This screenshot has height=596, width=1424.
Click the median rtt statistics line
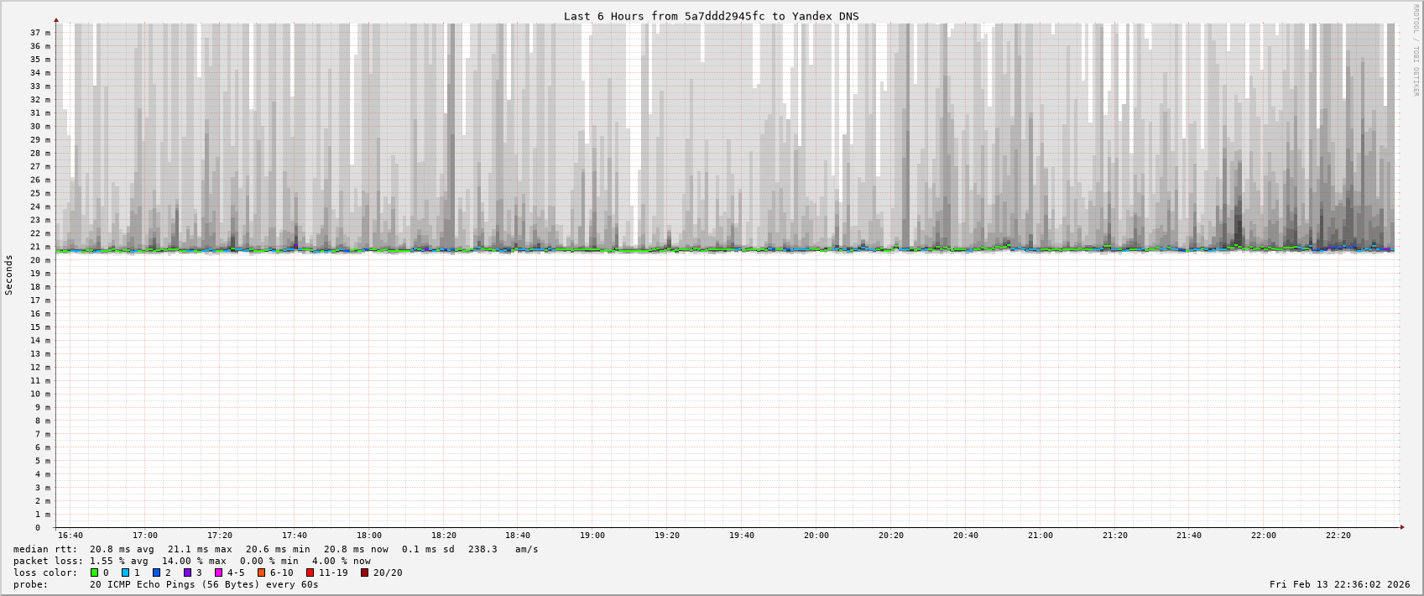click(x=275, y=549)
